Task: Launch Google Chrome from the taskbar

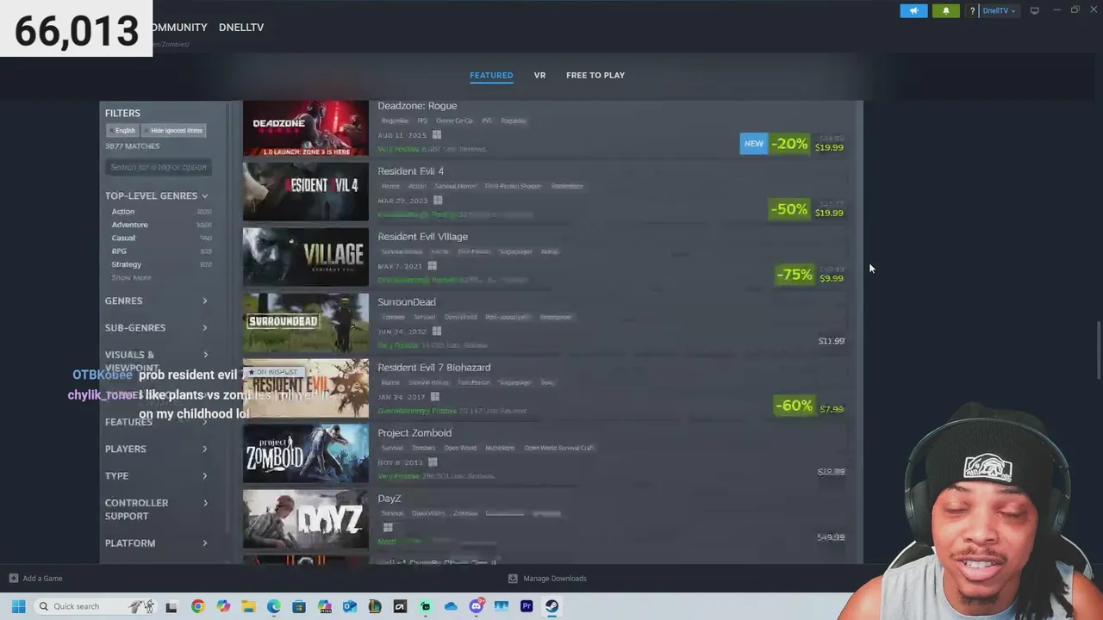Action: pos(197,606)
